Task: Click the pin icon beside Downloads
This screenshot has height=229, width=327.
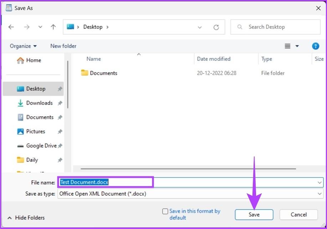Action: pos(60,103)
